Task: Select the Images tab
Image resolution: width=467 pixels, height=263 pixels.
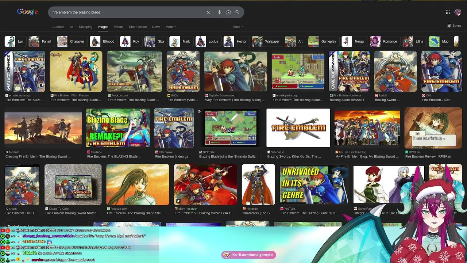Action: (x=103, y=27)
